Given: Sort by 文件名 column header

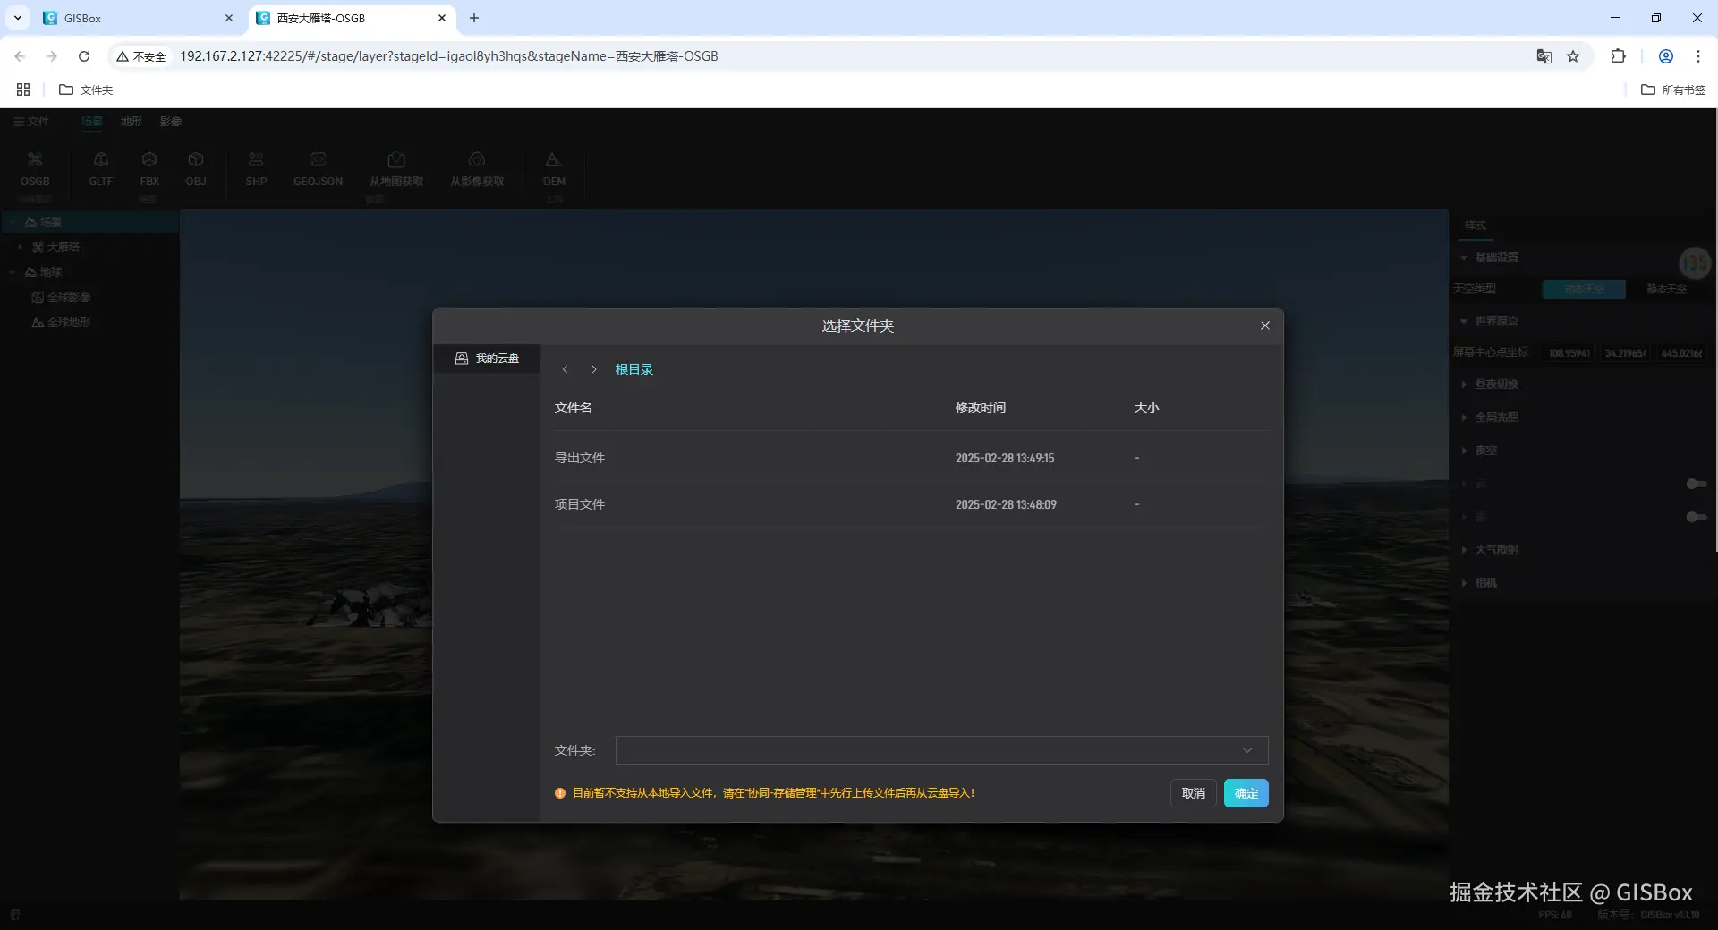Looking at the screenshot, I should [573, 408].
